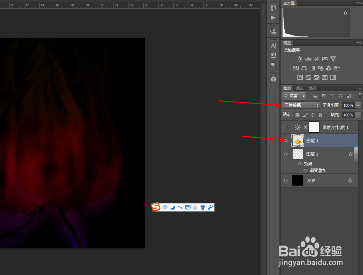Open the Character panel icon
Viewport: 363px width, 275px height.
(x=273, y=46)
